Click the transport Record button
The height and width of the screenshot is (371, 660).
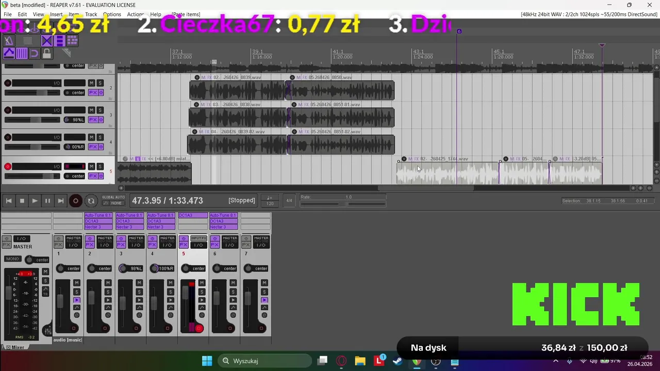click(75, 201)
